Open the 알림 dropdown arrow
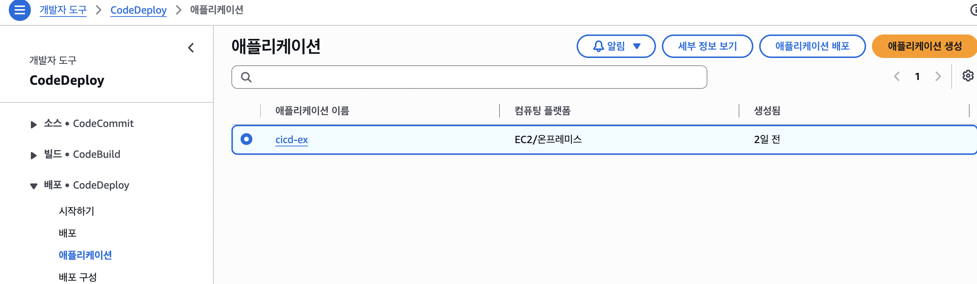Viewport: 977px width, 284px height. (637, 46)
